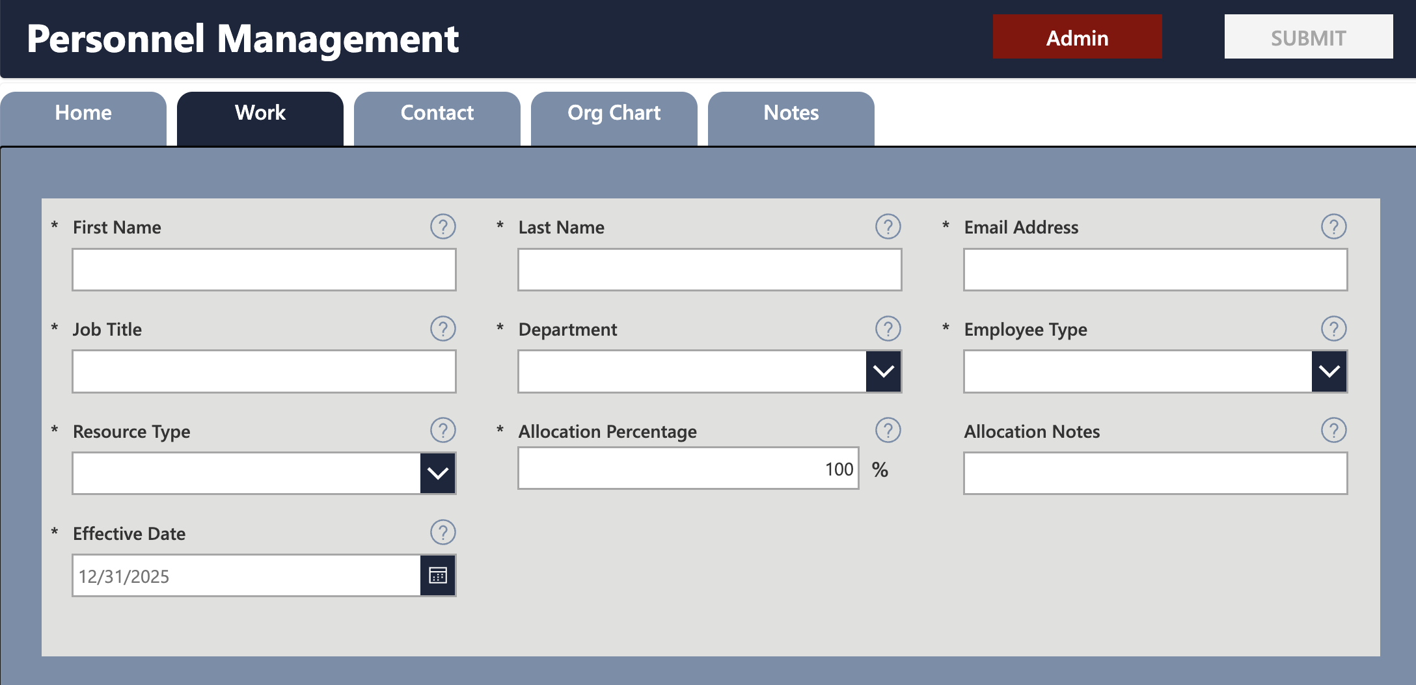The height and width of the screenshot is (685, 1416).
Task: Go to the Notes tab
Action: [x=791, y=118]
